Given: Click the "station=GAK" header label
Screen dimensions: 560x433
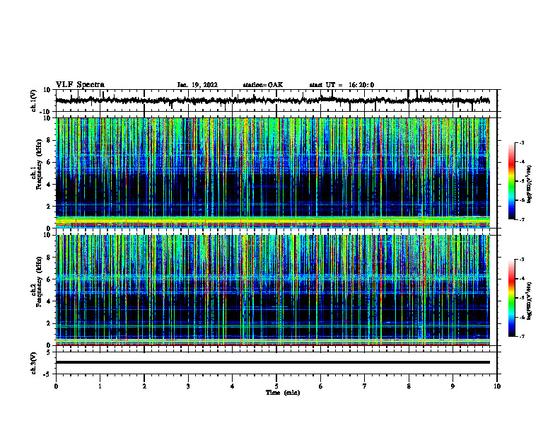Looking at the screenshot, I should (263, 85).
